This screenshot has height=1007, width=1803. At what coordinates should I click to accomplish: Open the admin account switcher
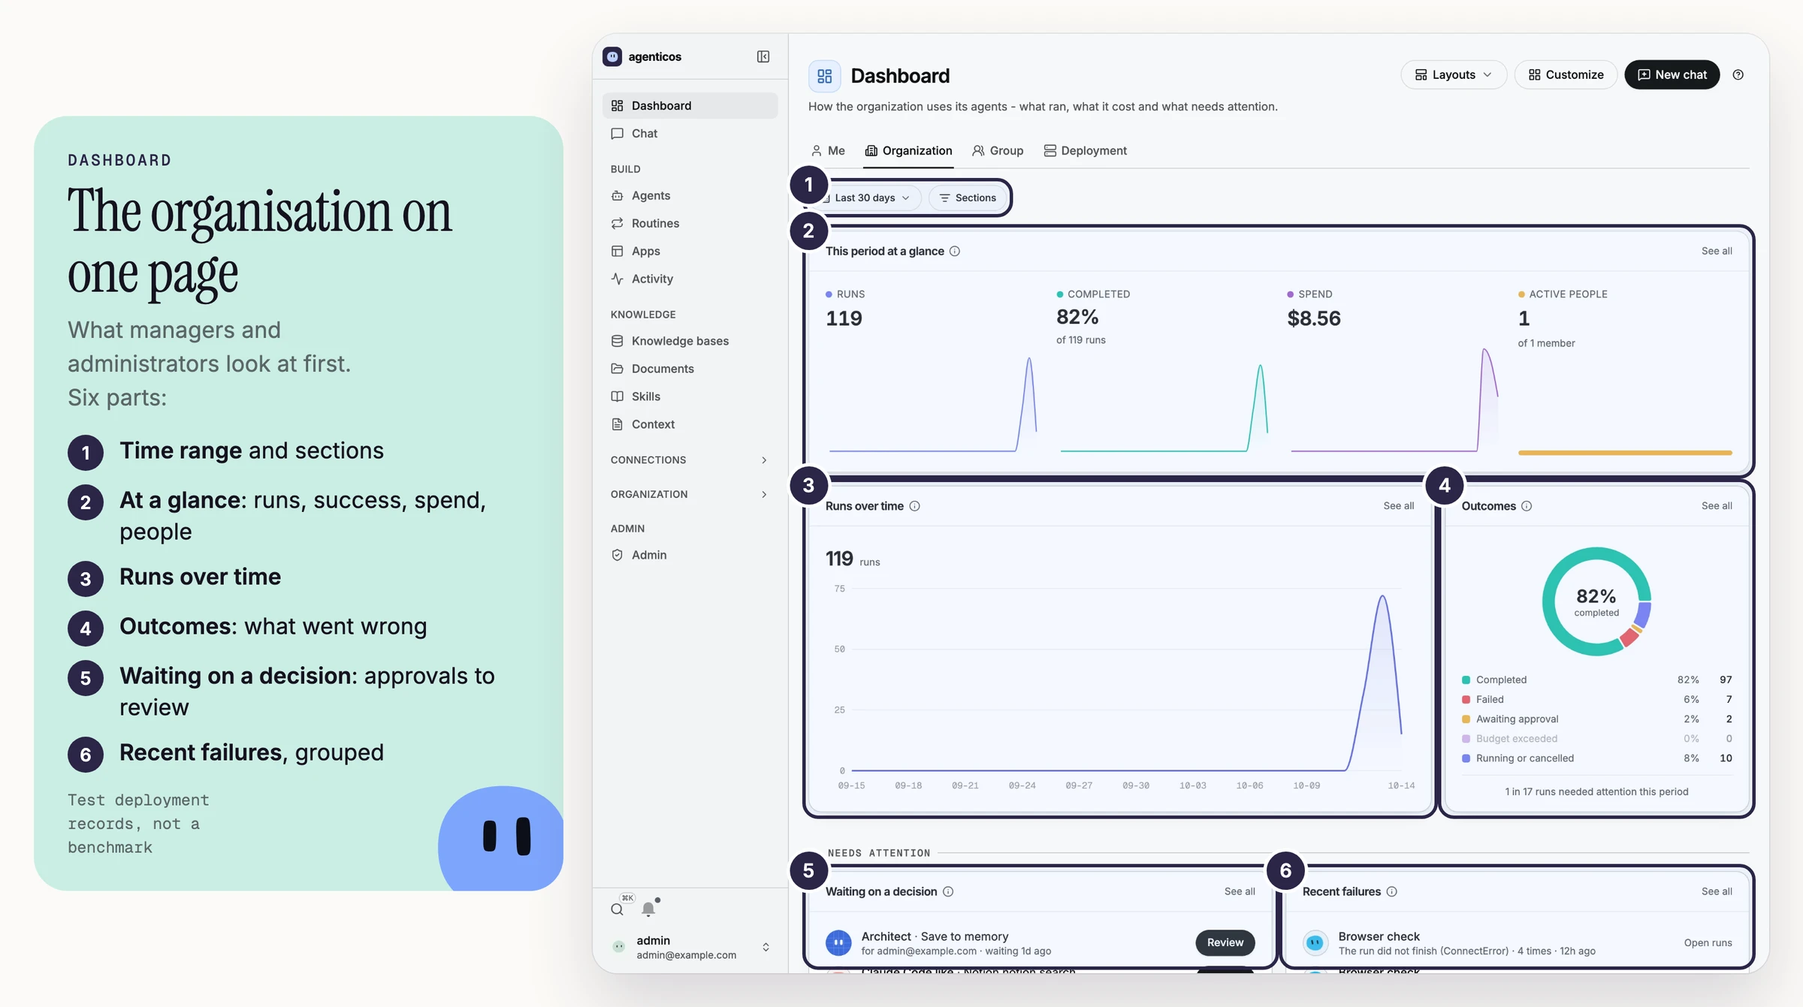click(690, 947)
